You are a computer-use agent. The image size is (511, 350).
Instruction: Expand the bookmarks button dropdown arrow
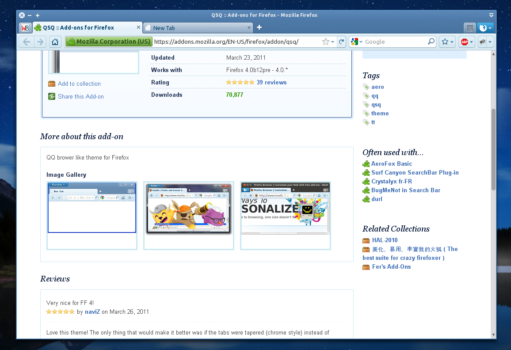pos(452,42)
